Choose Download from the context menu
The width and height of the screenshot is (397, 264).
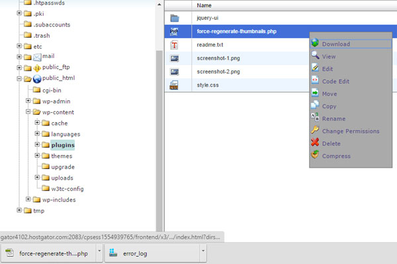pos(351,44)
